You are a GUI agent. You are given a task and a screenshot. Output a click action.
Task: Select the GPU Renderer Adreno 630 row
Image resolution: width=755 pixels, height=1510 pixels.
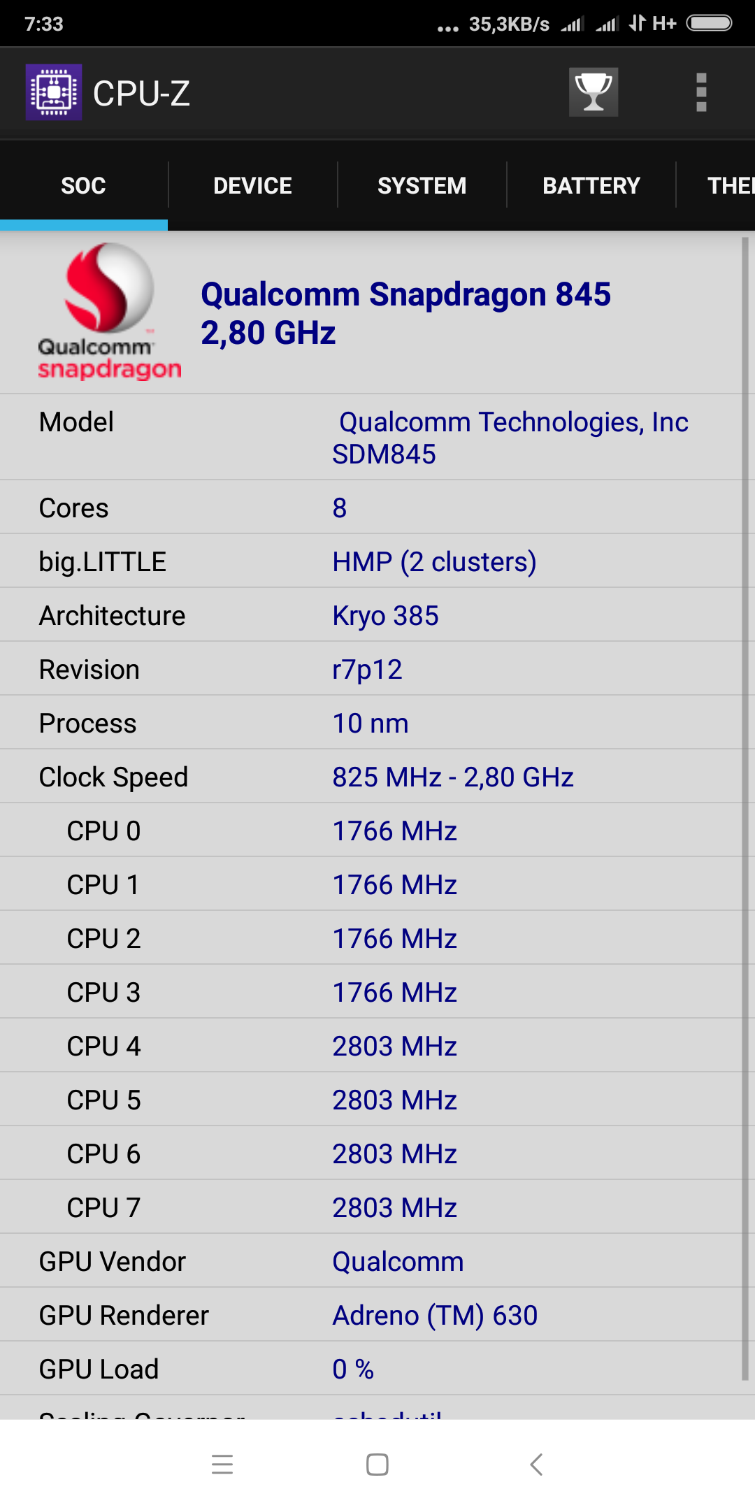(x=371, y=1315)
